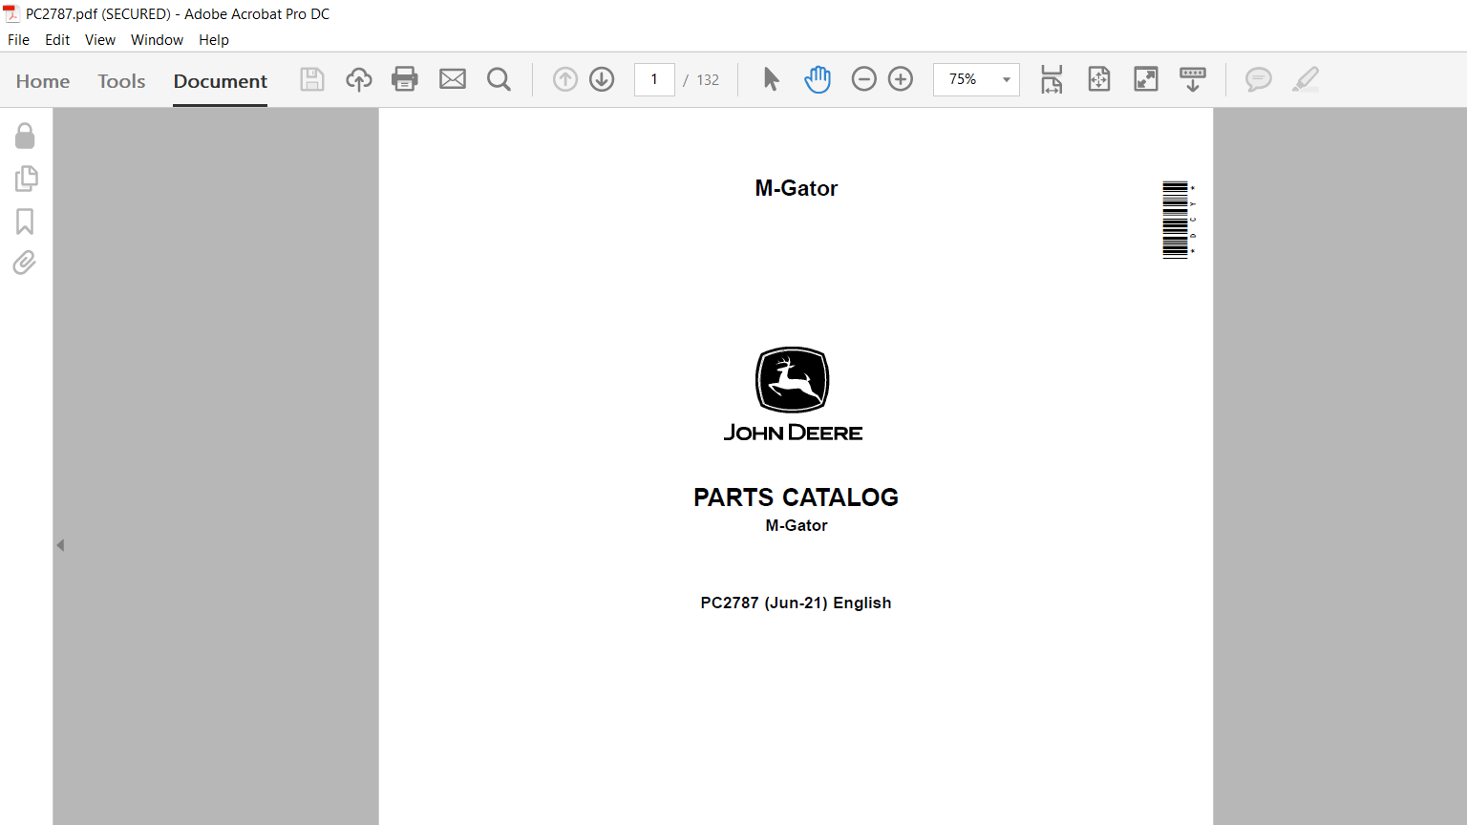The image size is (1467, 825).
Task: Open the File menu
Action: (x=18, y=40)
